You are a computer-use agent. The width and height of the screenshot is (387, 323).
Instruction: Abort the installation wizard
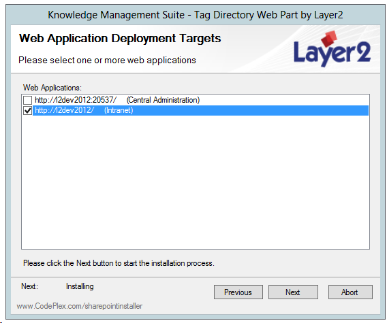click(x=350, y=292)
